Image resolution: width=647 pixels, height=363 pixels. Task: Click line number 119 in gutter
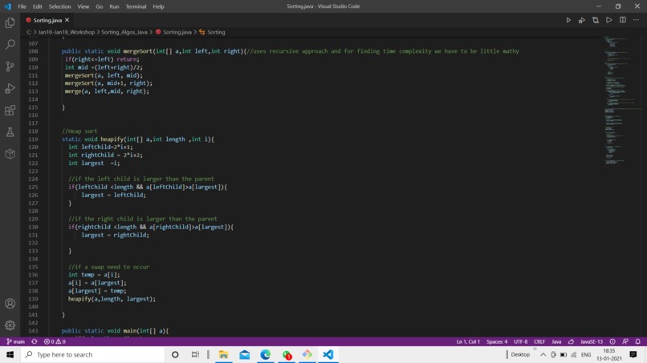(33, 139)
